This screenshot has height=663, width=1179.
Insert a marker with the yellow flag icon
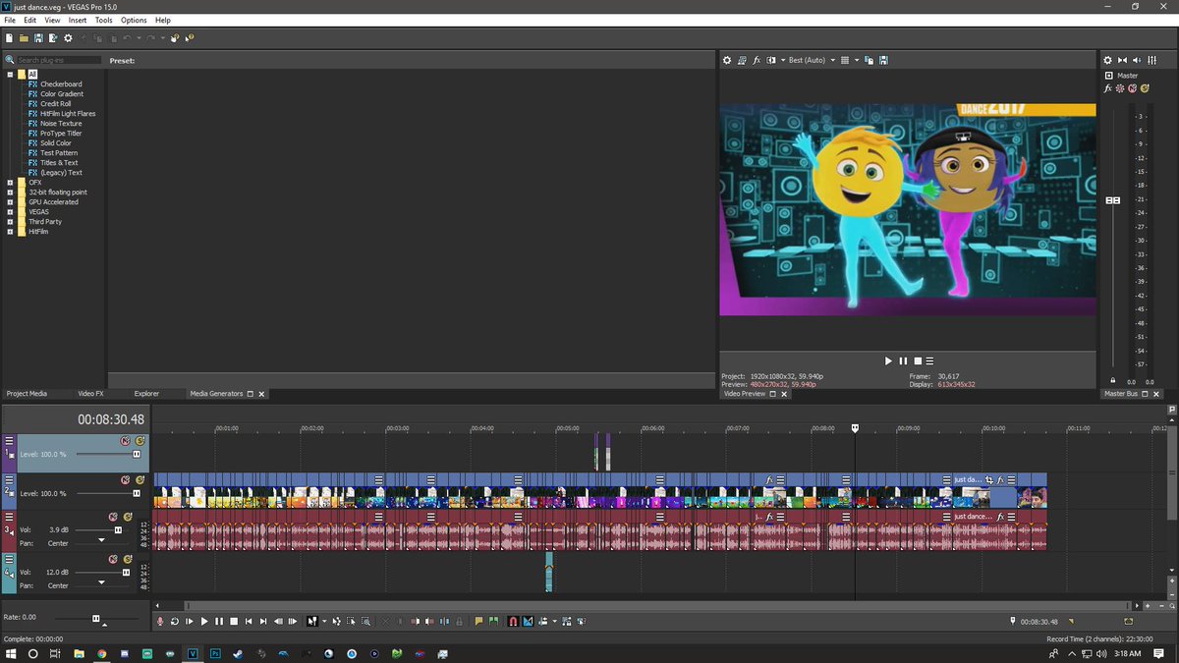point(478,621)
